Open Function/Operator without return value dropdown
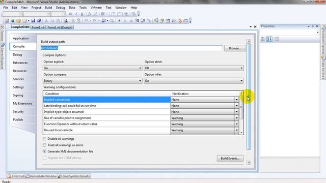326x183 pixels. [236, 124]
